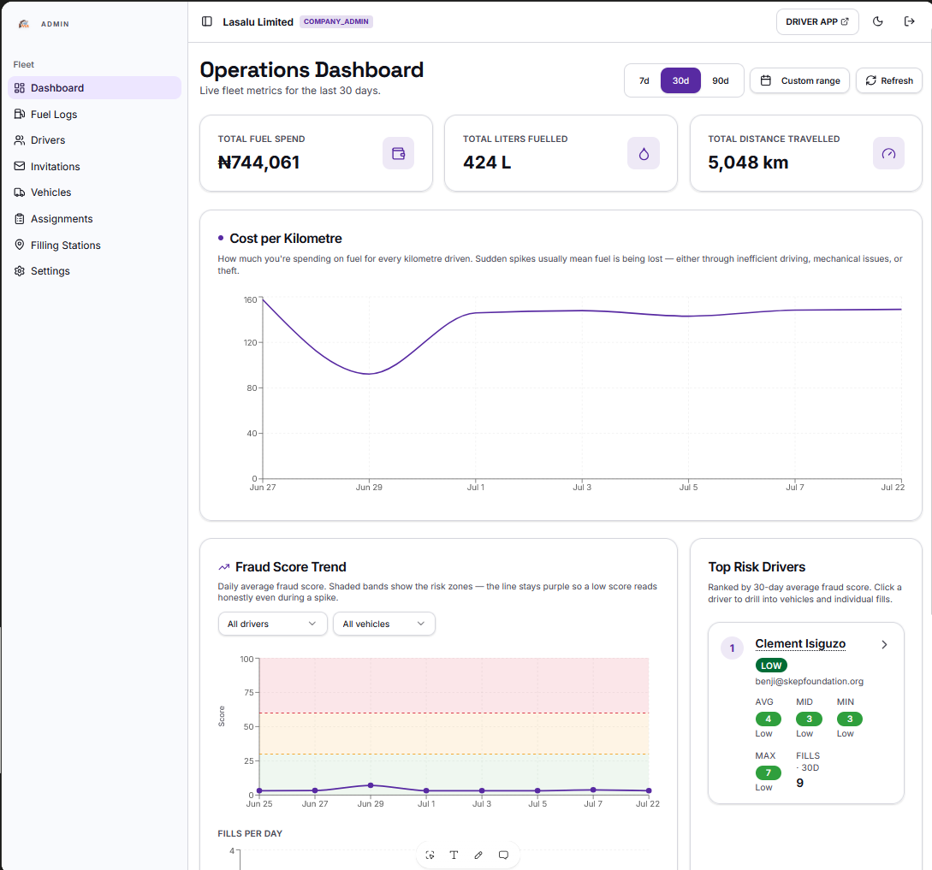
Task: Click the Settings gear icon
Action: (x=20, y=271)
